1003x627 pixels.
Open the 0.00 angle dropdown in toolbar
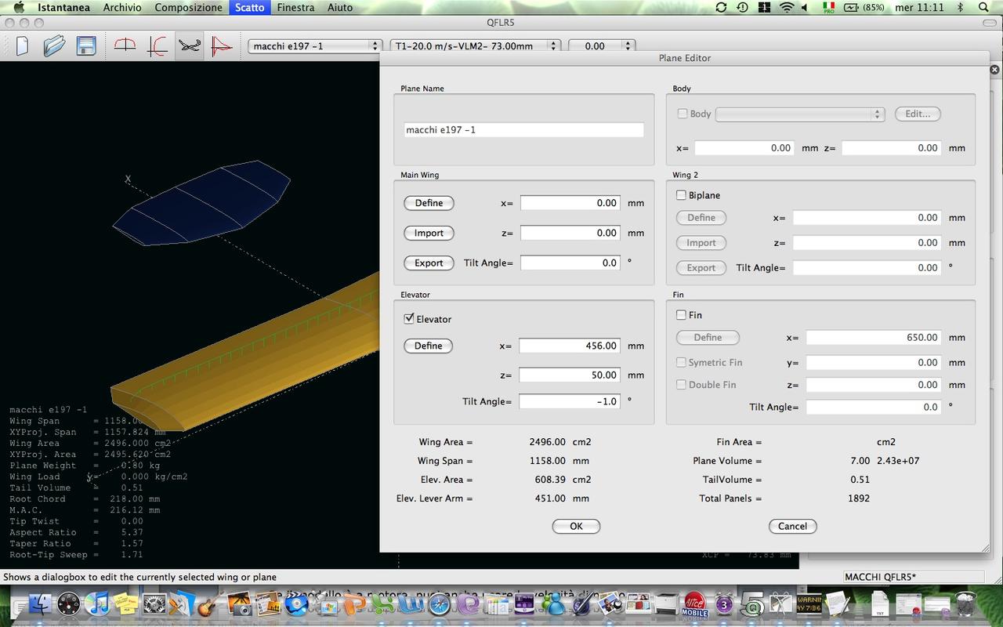click(600, 46)
